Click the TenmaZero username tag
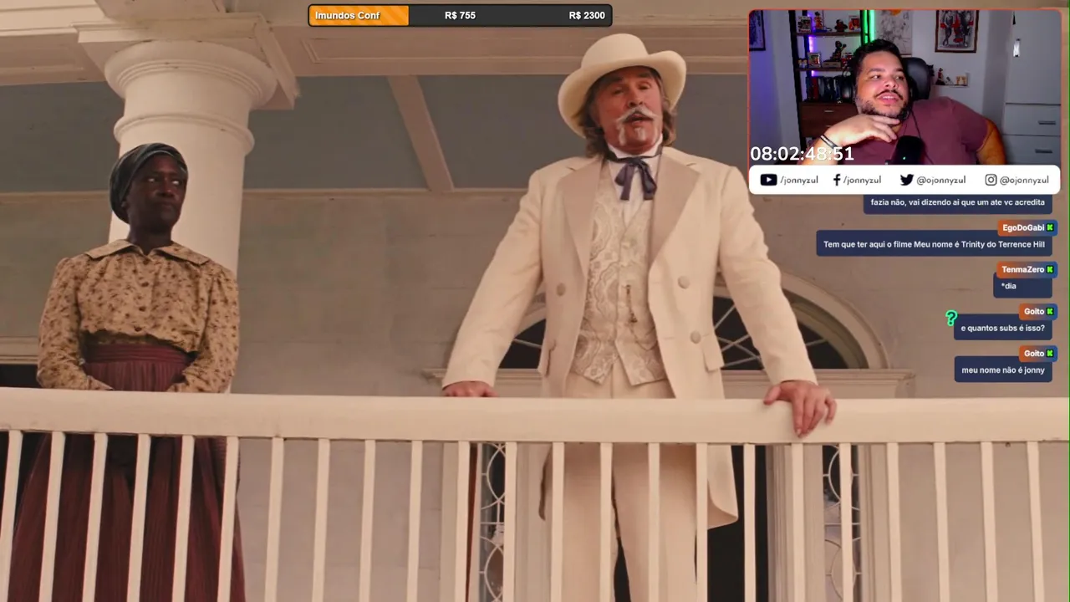1070x602 pixels. click(1027, 269)
